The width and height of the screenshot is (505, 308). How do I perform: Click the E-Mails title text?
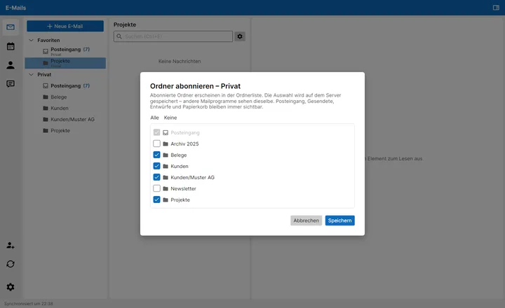[15, 8]
